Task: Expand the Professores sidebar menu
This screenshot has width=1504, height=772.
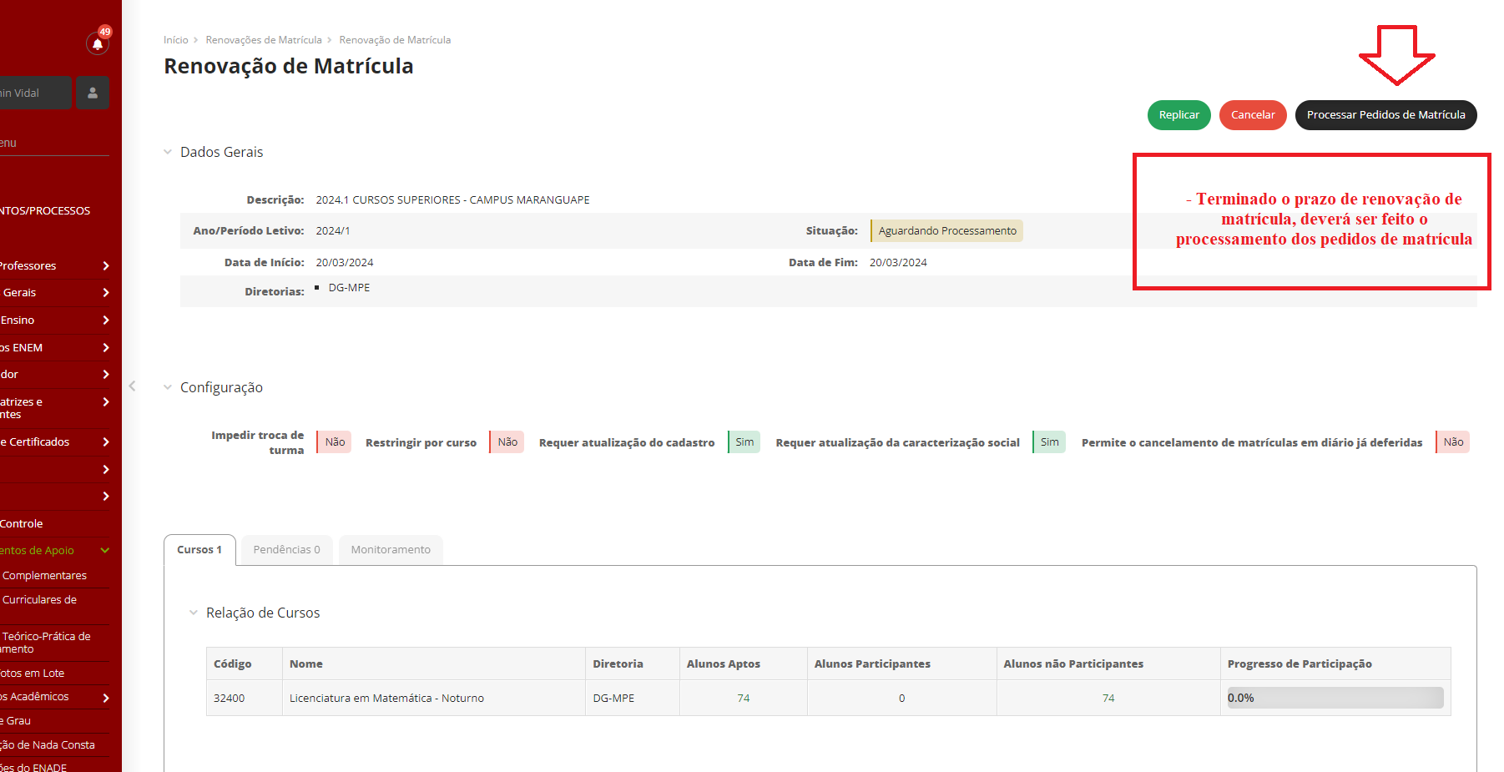Action: 54,265
